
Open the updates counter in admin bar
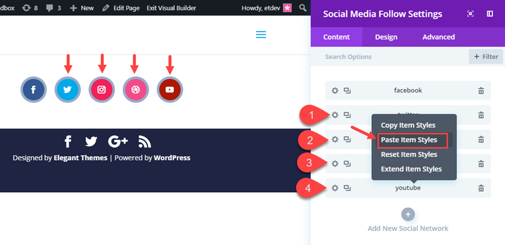point(30,7)
